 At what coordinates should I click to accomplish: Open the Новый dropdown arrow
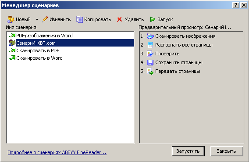point(37,19)
